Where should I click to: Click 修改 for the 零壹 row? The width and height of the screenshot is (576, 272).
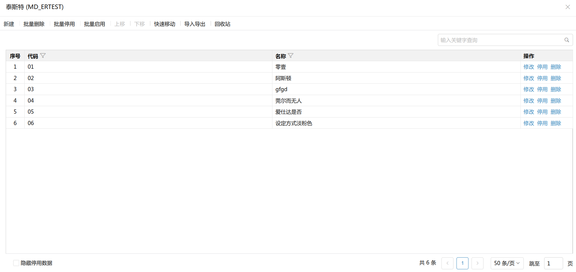tap(529, 67)
